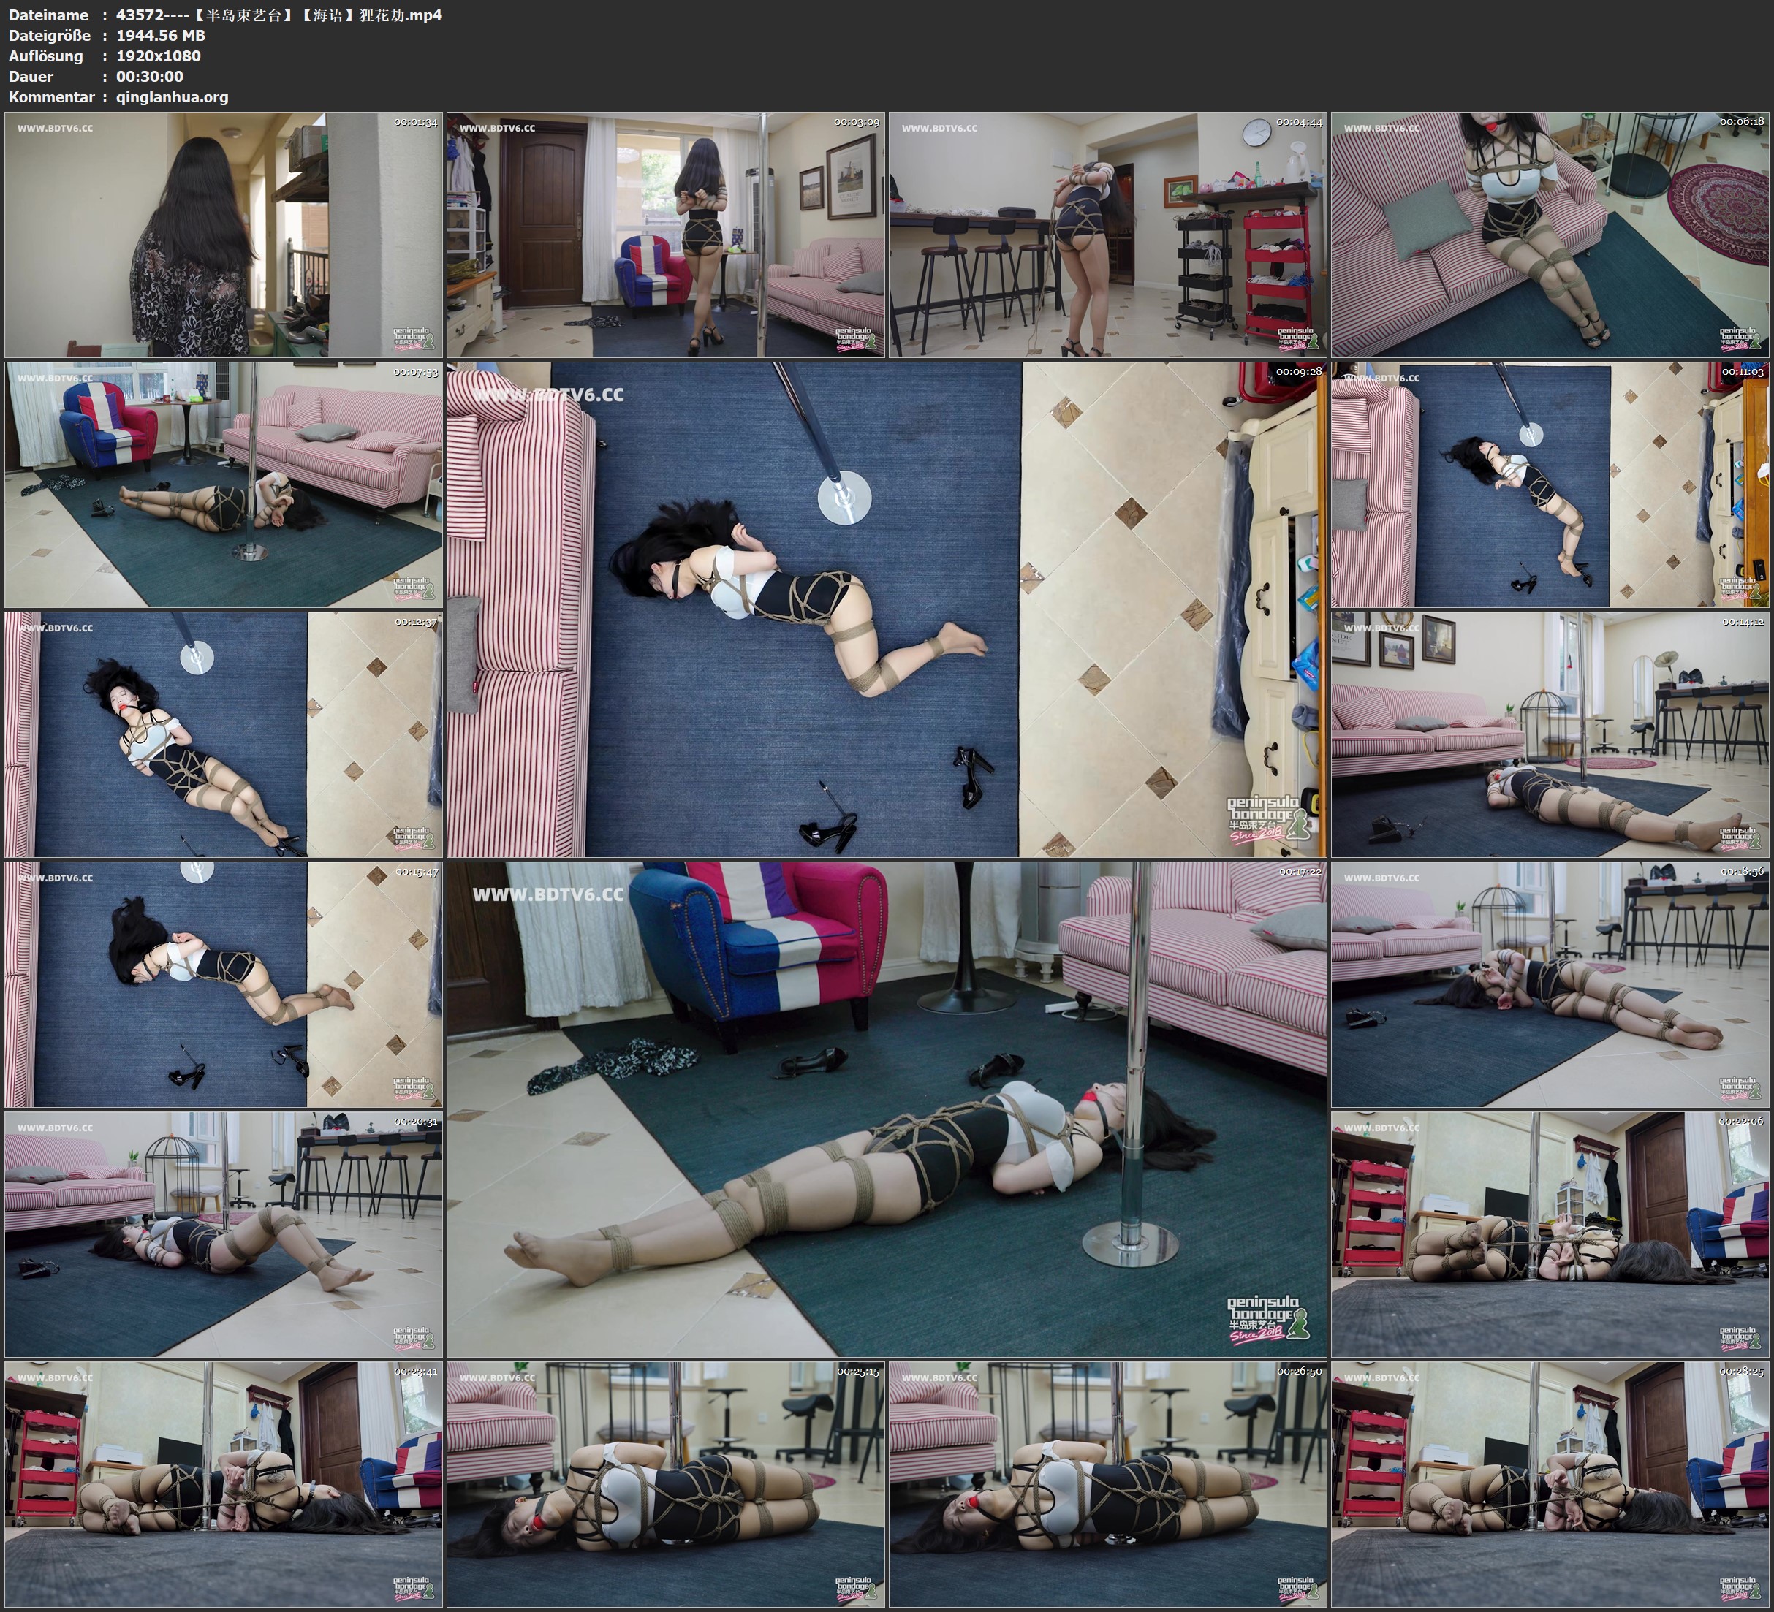Click the mp4 file name in header
This screenshot has height=1612, width=1774.
(278, 15)
